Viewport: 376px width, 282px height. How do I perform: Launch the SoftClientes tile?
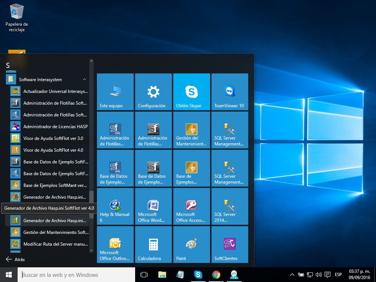(x=229, y=245)
